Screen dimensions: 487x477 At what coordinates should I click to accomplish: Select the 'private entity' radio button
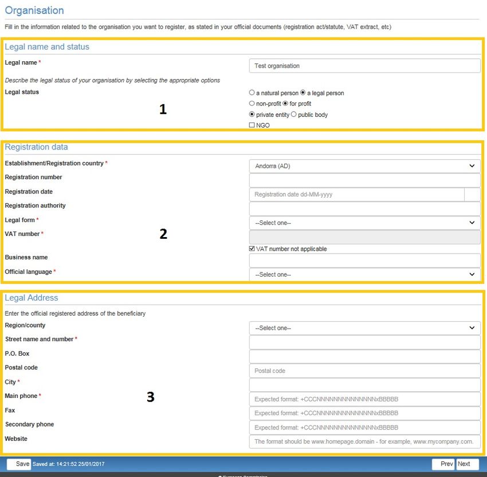252,114
